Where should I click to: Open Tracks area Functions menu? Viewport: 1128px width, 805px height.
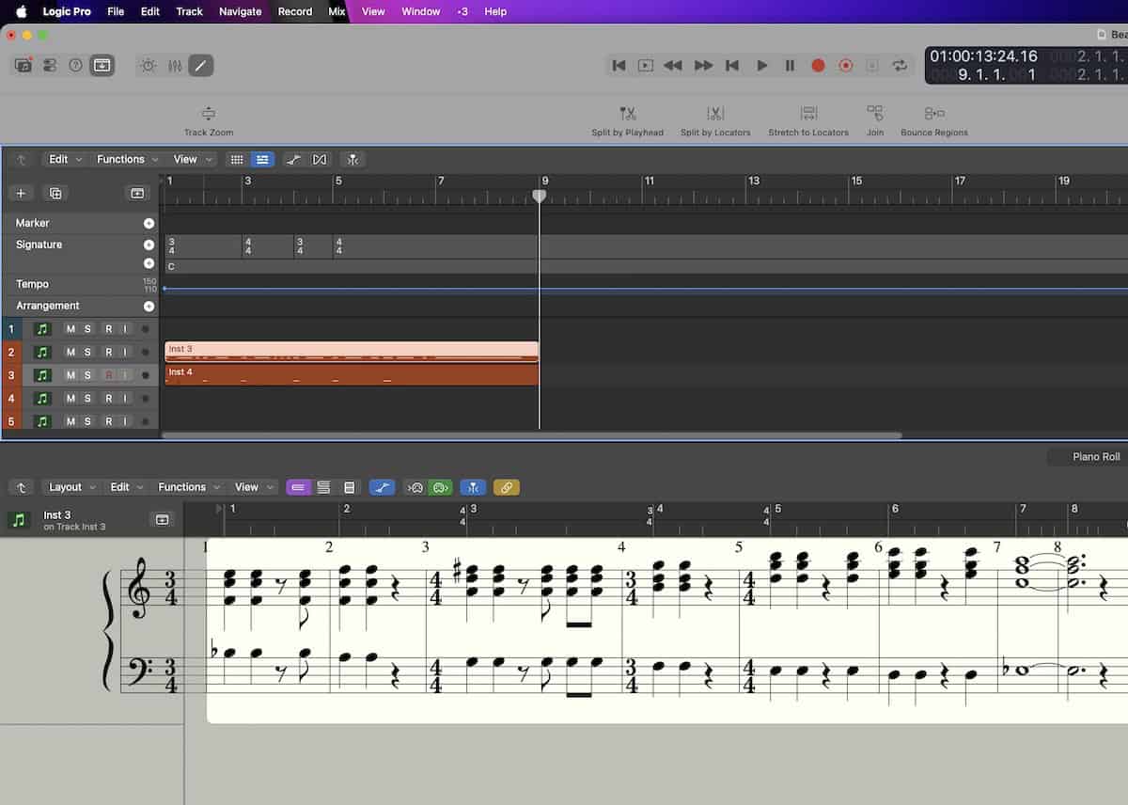click(x=128, y=159)
